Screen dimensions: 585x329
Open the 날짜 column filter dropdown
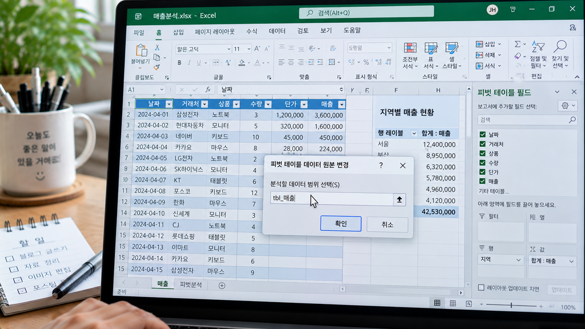(169, 104)
